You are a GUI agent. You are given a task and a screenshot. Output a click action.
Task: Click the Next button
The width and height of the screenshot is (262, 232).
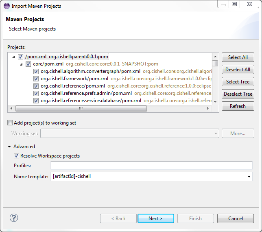156,218
